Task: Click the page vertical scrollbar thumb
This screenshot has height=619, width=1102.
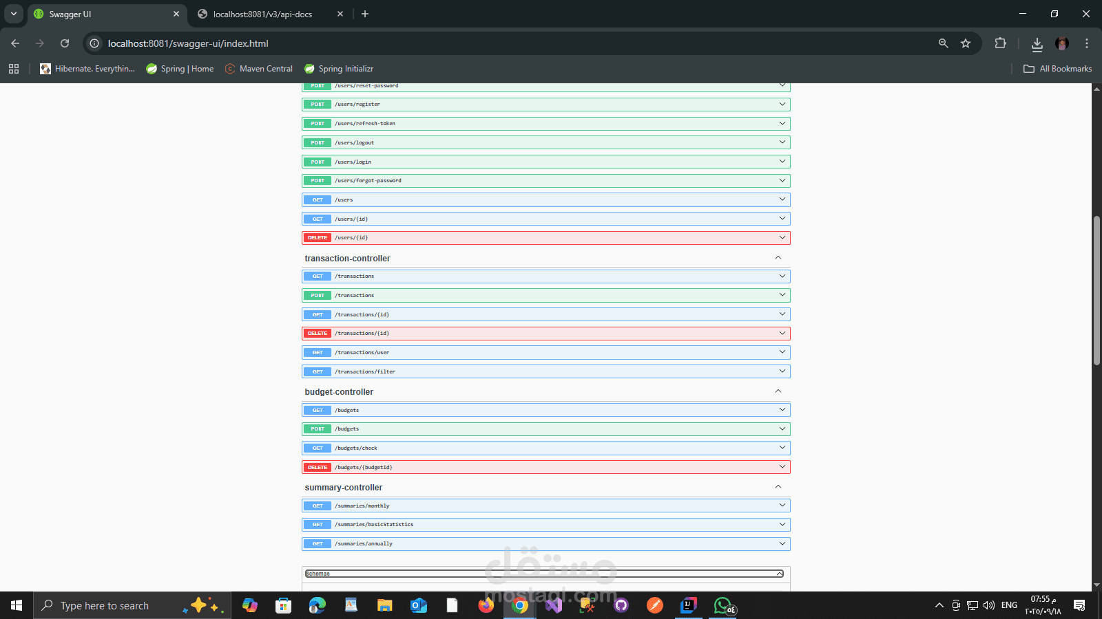Action: click(1096, 290)
